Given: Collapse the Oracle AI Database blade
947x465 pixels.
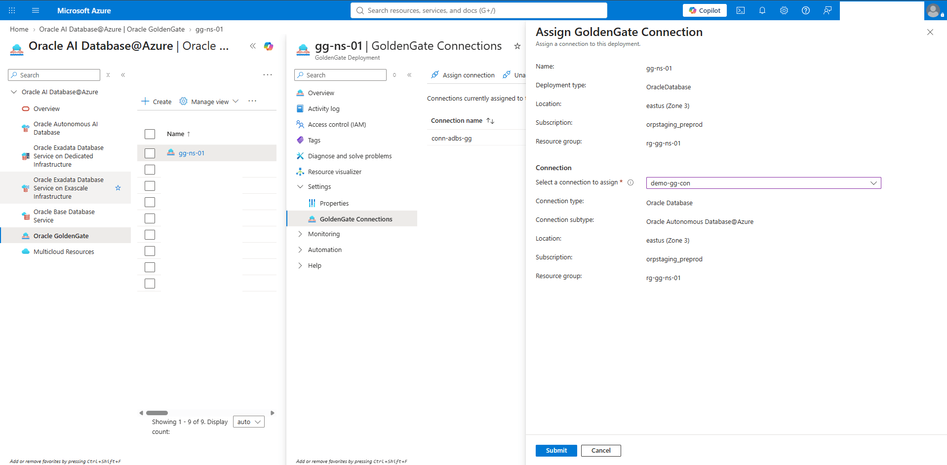Looking at the screenshot, I should tap(253, 46).
